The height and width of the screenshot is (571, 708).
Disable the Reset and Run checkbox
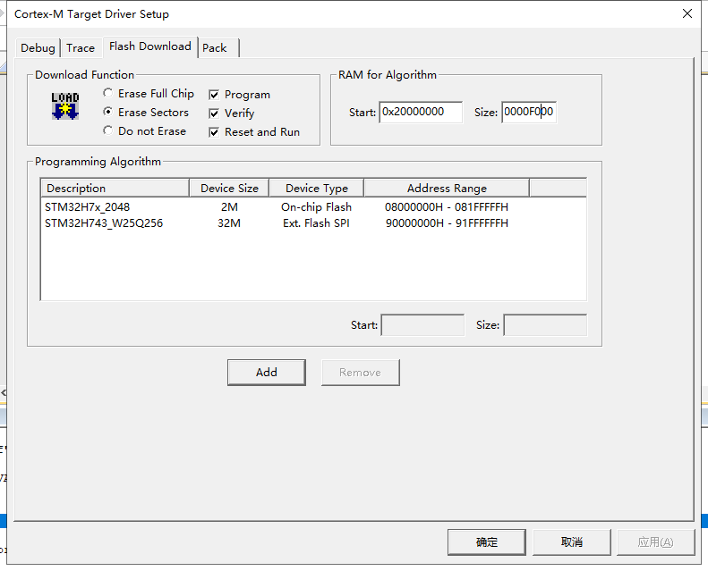[x=215, y=132]
